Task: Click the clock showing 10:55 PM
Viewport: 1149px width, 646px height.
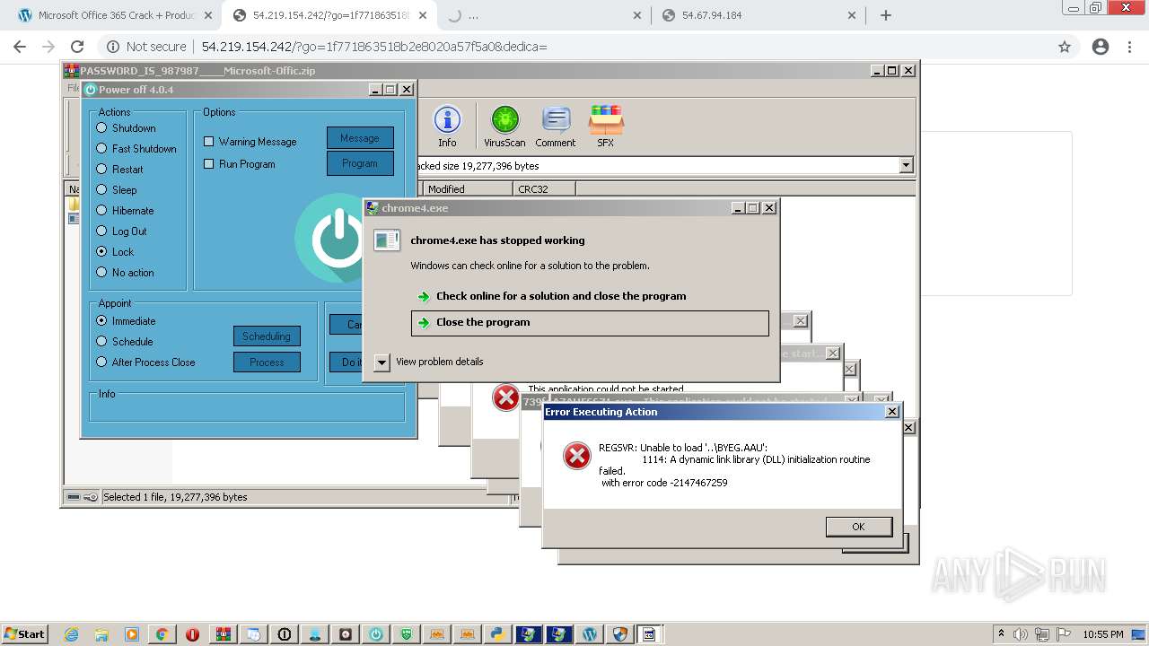Action: click(x=1102, y=634)
